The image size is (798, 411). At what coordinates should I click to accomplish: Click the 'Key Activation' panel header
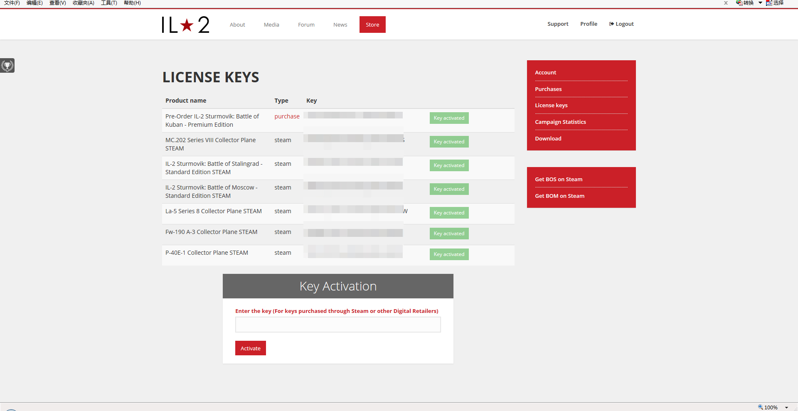[338, 286]
